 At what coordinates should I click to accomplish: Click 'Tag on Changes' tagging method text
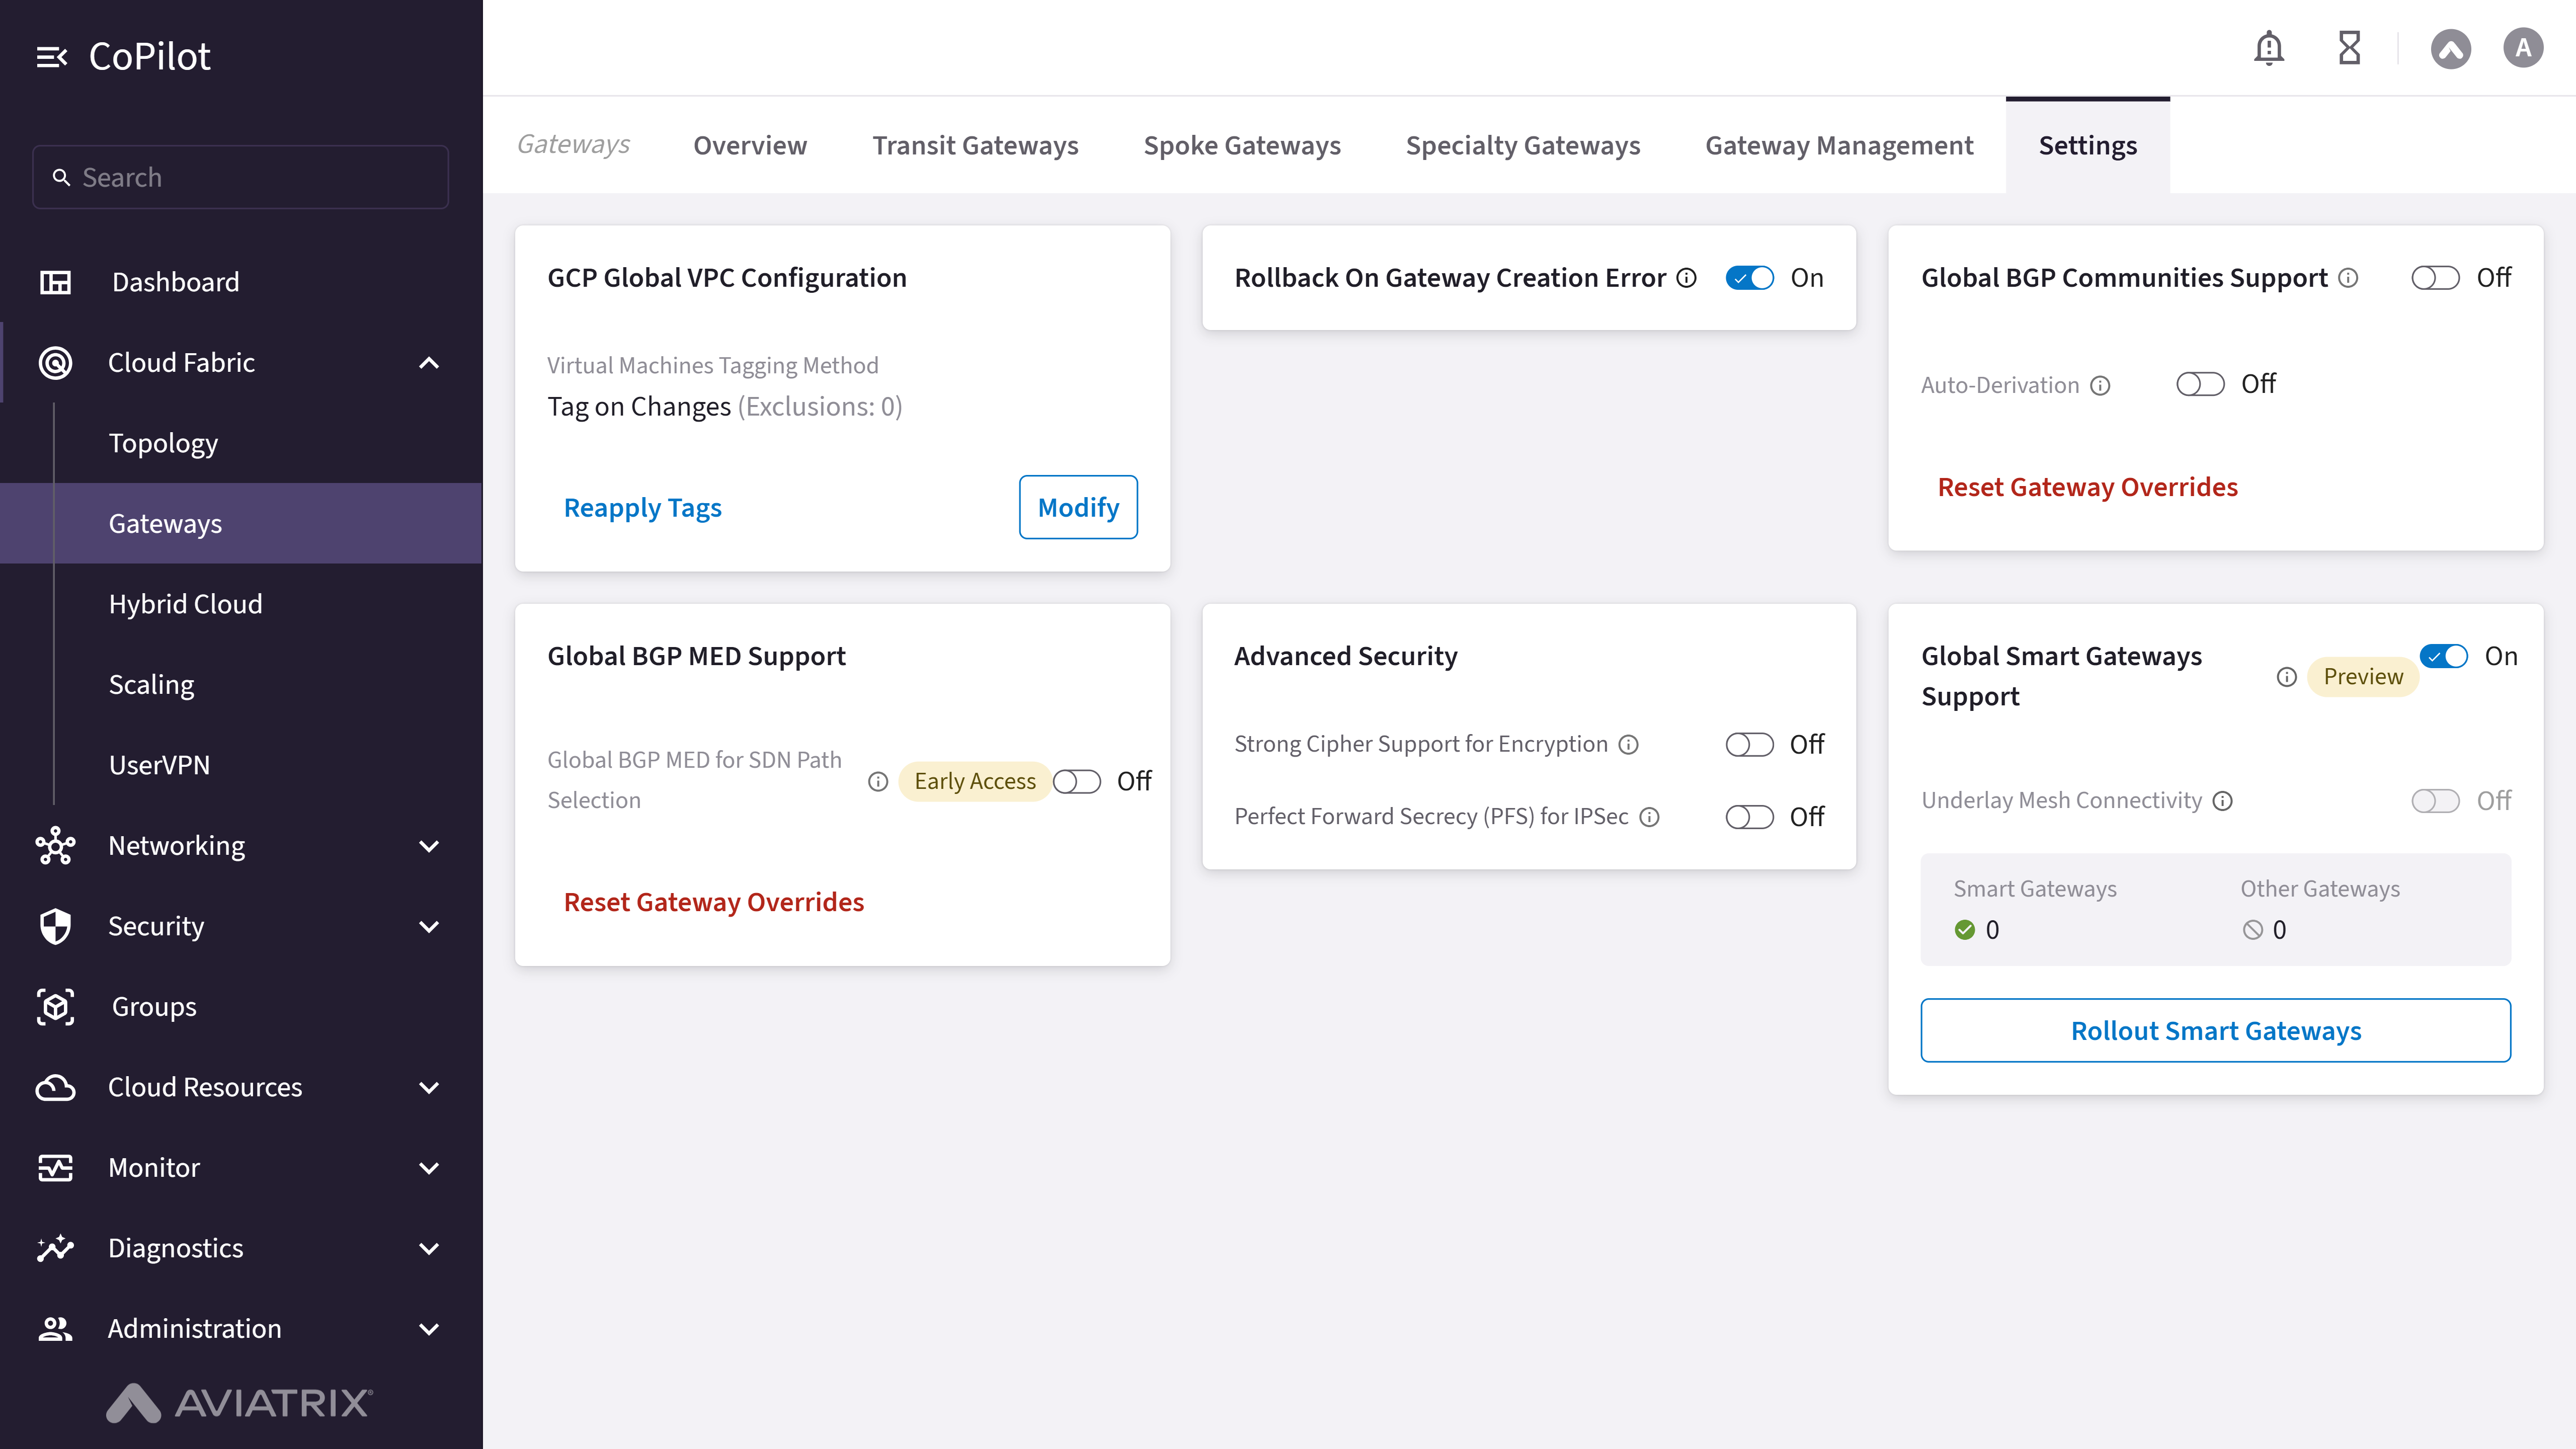tap(639, 407)
